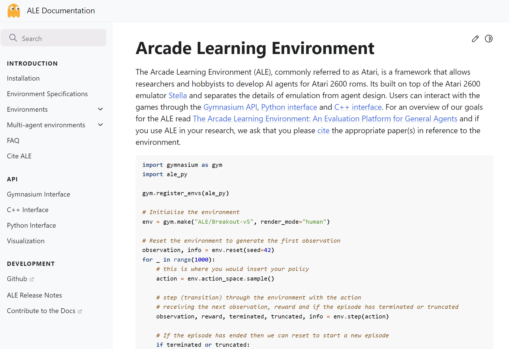
Task: Click the search magnifier icon
Action: (13, 38)
